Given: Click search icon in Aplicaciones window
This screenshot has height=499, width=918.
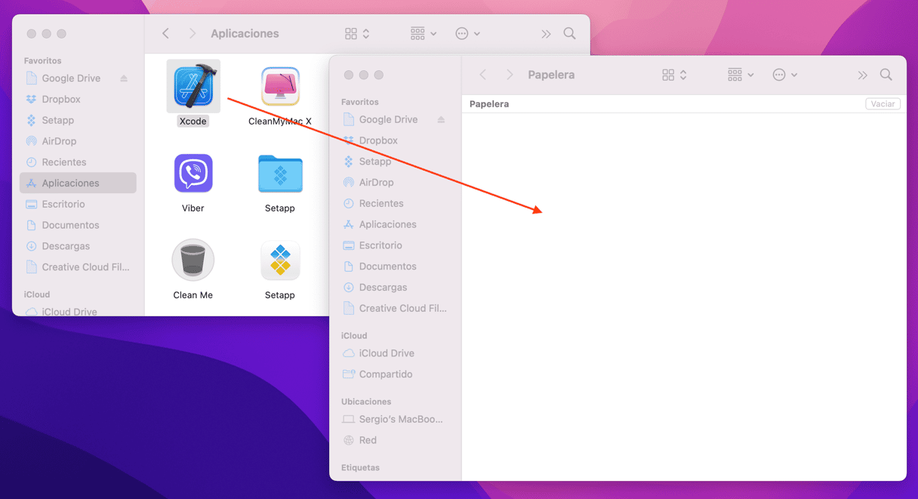Looking at the screenshot, I should click(x=569, y=34).
